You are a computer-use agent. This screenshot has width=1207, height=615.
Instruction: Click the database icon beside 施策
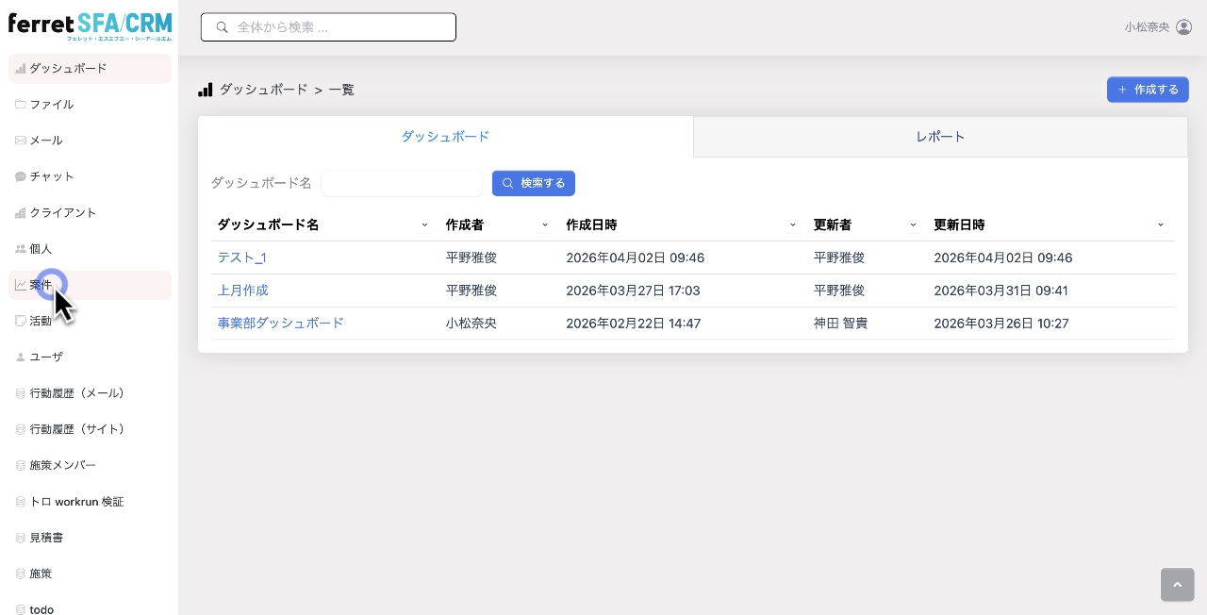pos(21,573)
